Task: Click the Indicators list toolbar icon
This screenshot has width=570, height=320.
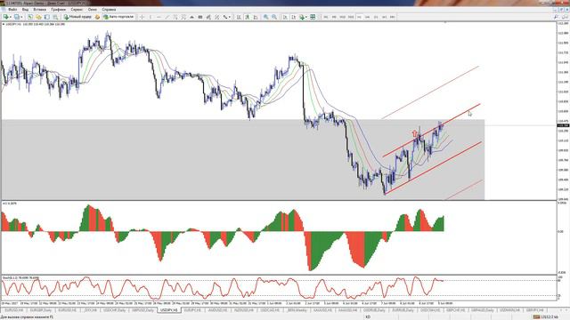Action: coord(301,17)
